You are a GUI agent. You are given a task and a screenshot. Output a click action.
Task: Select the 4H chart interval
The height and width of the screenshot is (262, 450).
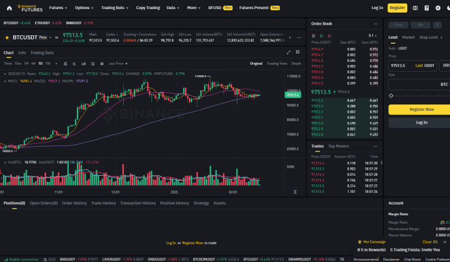[33, 64]
